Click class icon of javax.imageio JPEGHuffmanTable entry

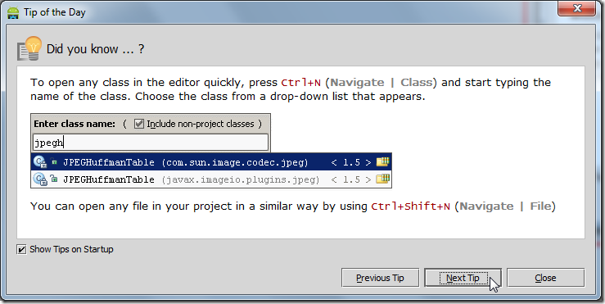coord(40,179)
